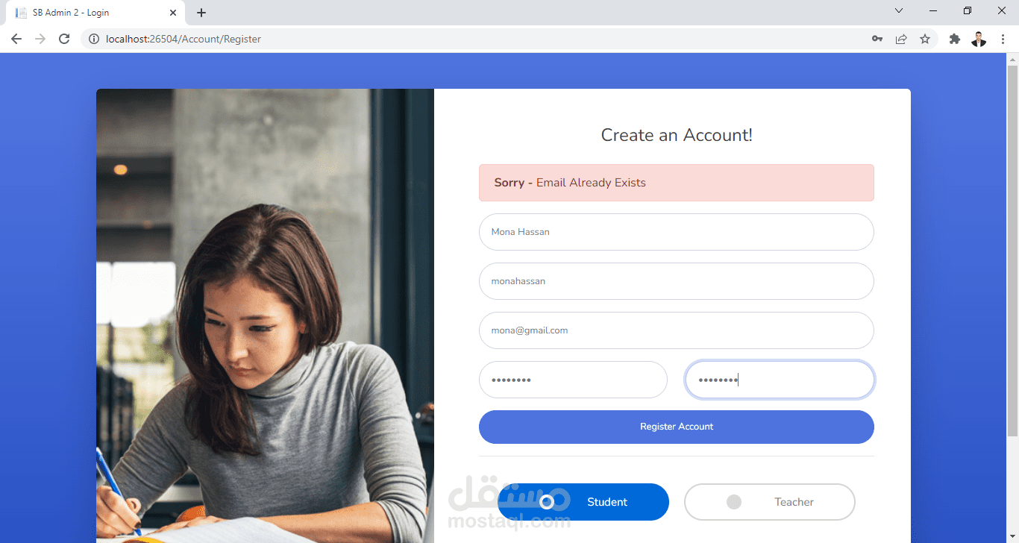
Task: Bookmark this page with star
Action: (x=925, y=39)
